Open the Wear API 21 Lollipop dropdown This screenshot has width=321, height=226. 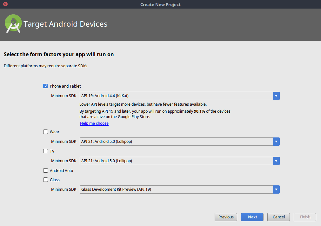[175, 142]
